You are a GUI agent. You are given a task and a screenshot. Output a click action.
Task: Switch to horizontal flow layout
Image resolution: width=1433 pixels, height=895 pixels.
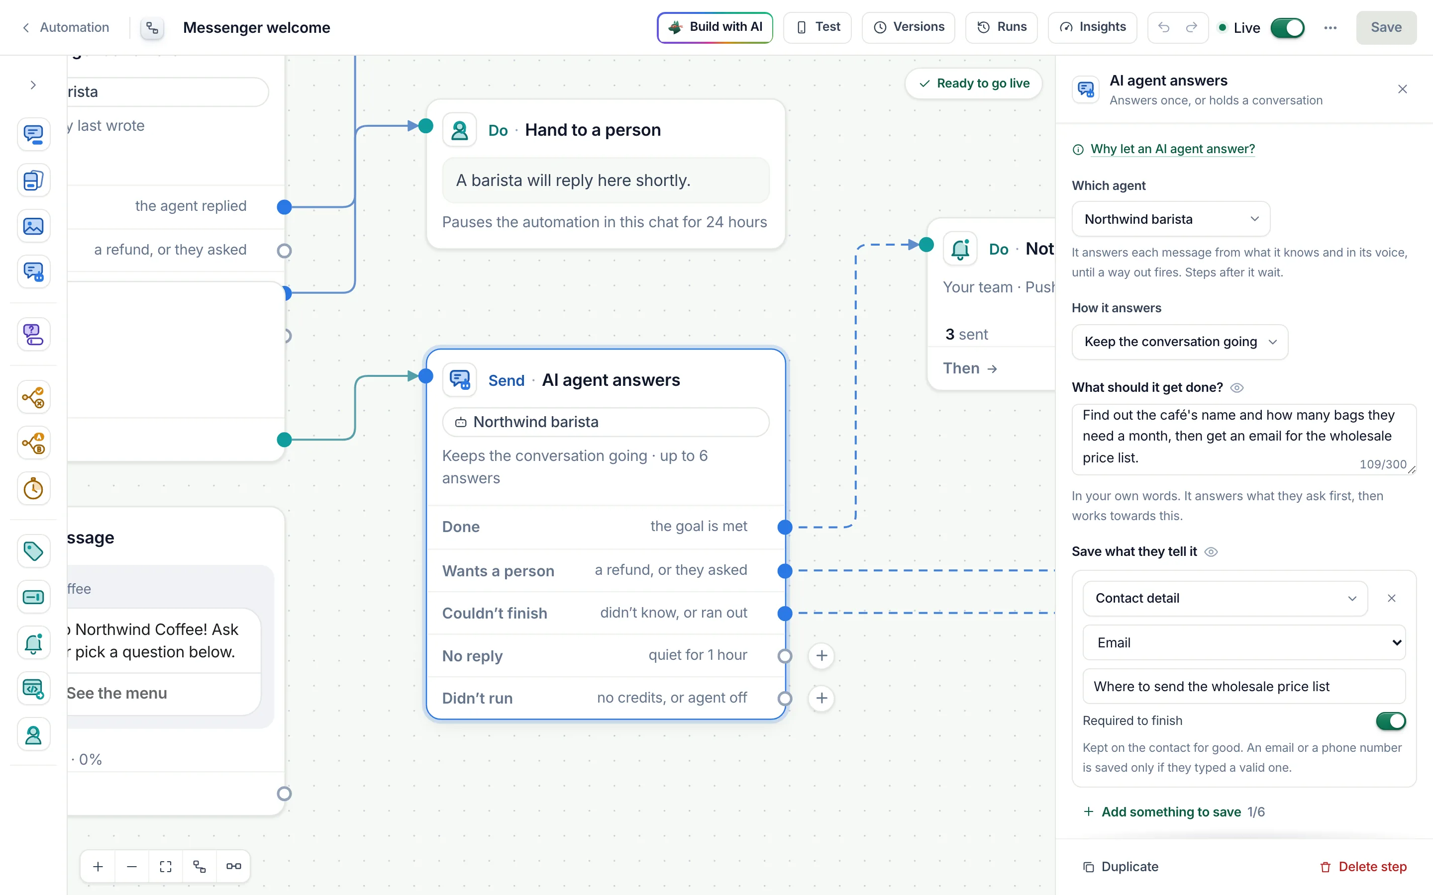[233, 867]
